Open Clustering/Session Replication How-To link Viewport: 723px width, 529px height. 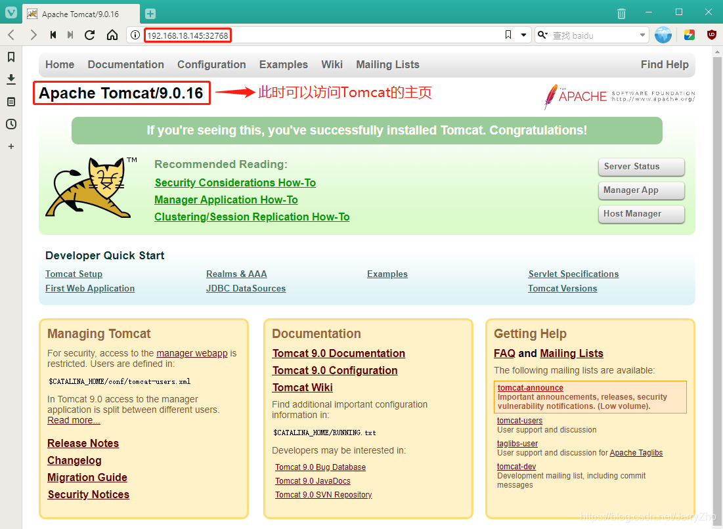tap(252, 217)
